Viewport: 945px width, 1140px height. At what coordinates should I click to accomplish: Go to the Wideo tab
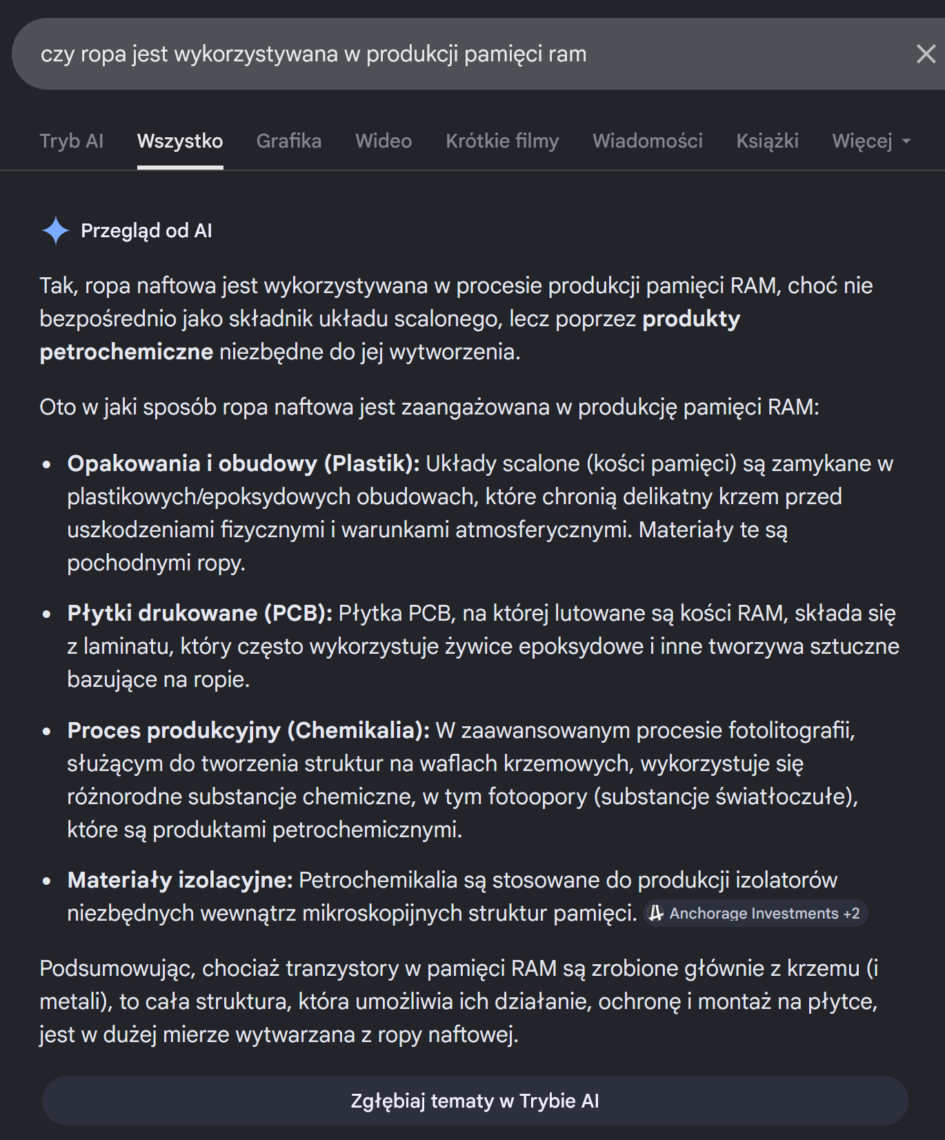tap(384, 141)
